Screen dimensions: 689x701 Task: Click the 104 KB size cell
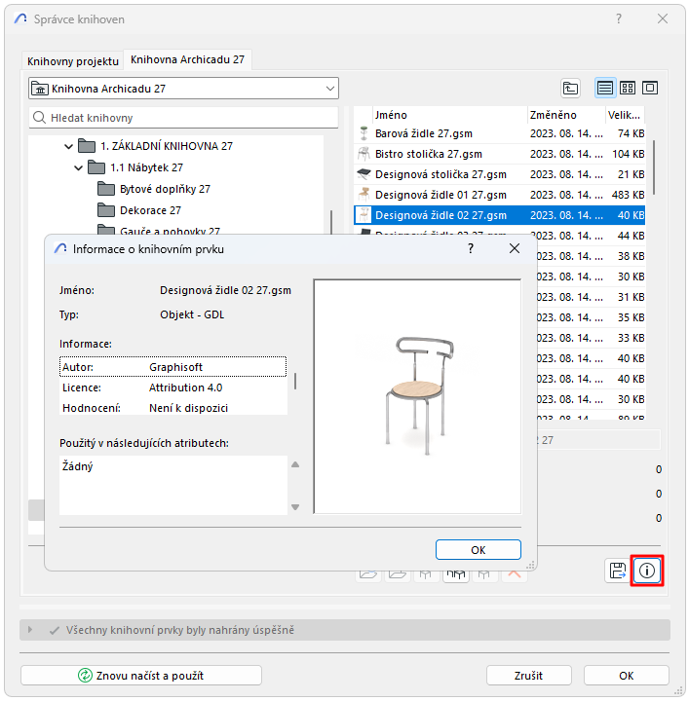(629, 154)
